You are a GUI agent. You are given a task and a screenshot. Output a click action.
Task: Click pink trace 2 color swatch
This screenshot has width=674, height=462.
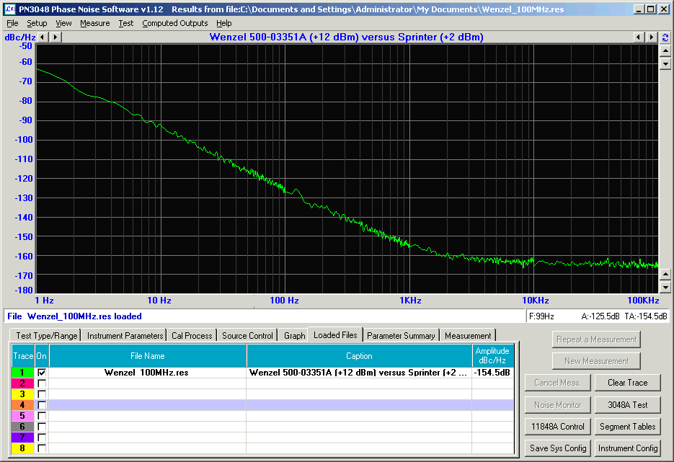pos(23,383)
